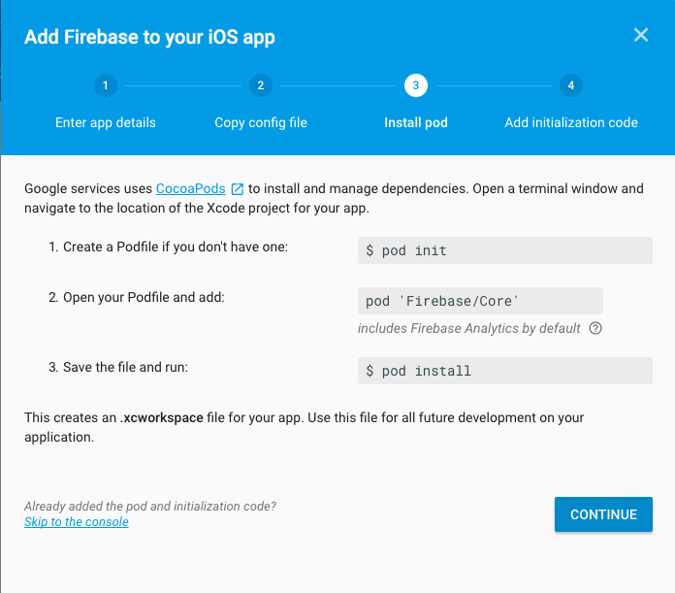Viewport: 675px width, 593px height.
Task: Click the '$ pod init' command box
Action: click(x=504, y=250)
